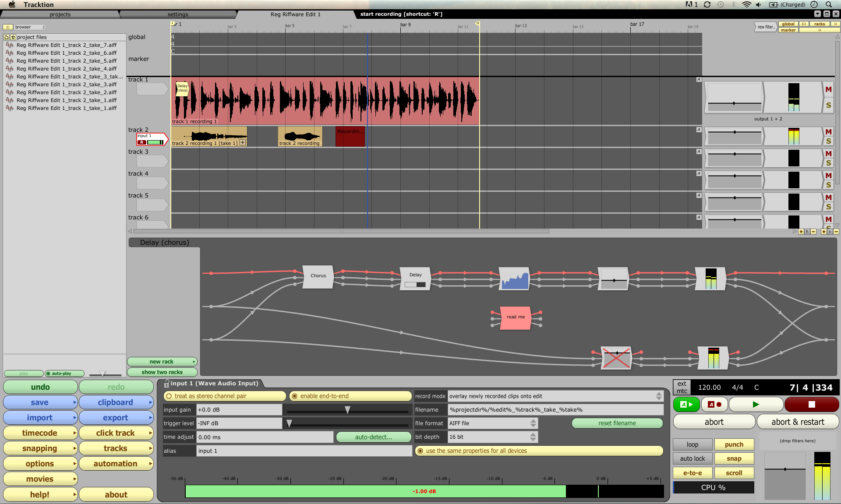Drag the input gain slider

coord(347,409)
